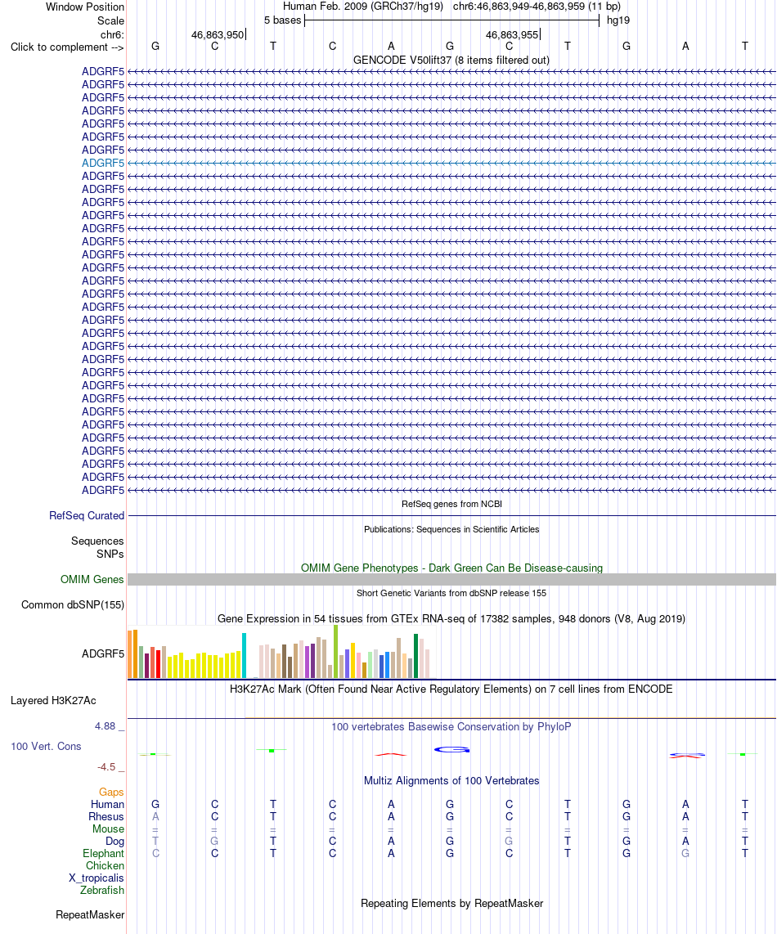Image resolution: width=777 pixels, height=934 pixels.
Task: Click the Elephant species label
Action: [x=103, y=854]
